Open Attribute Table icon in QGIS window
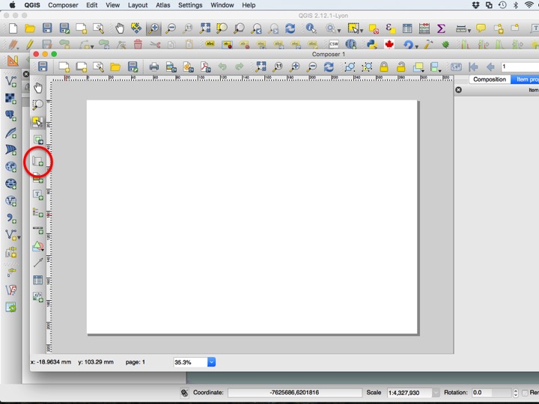 coord(407,28)
